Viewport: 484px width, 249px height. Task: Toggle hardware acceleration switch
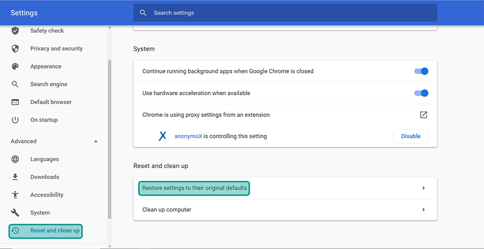pos(421,93)
